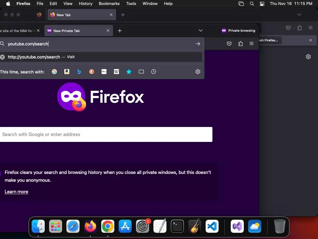The image size is (318, 239).
Task: Open Google Chrome from the Dock
Action: pos(108,226)
